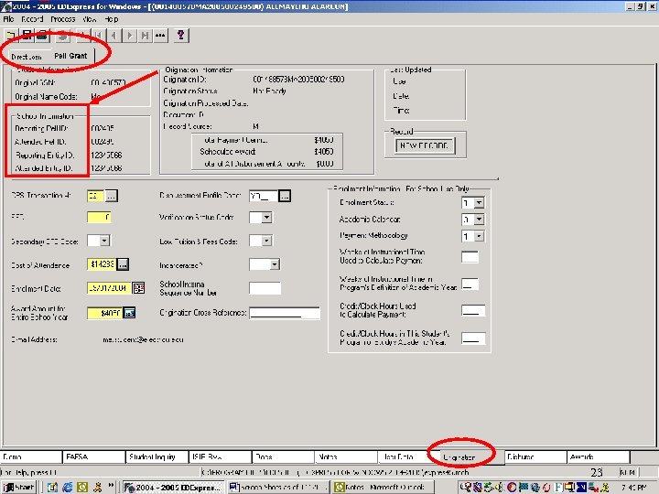The width and height of the screenshot is (659, 494).
Task: Go to the first record arrow
Action: pyautogui.click(x=99, y=36)
